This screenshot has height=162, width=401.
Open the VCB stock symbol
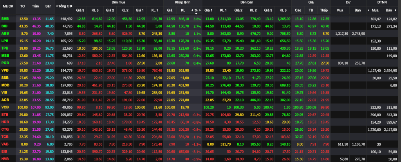[5, 107]
